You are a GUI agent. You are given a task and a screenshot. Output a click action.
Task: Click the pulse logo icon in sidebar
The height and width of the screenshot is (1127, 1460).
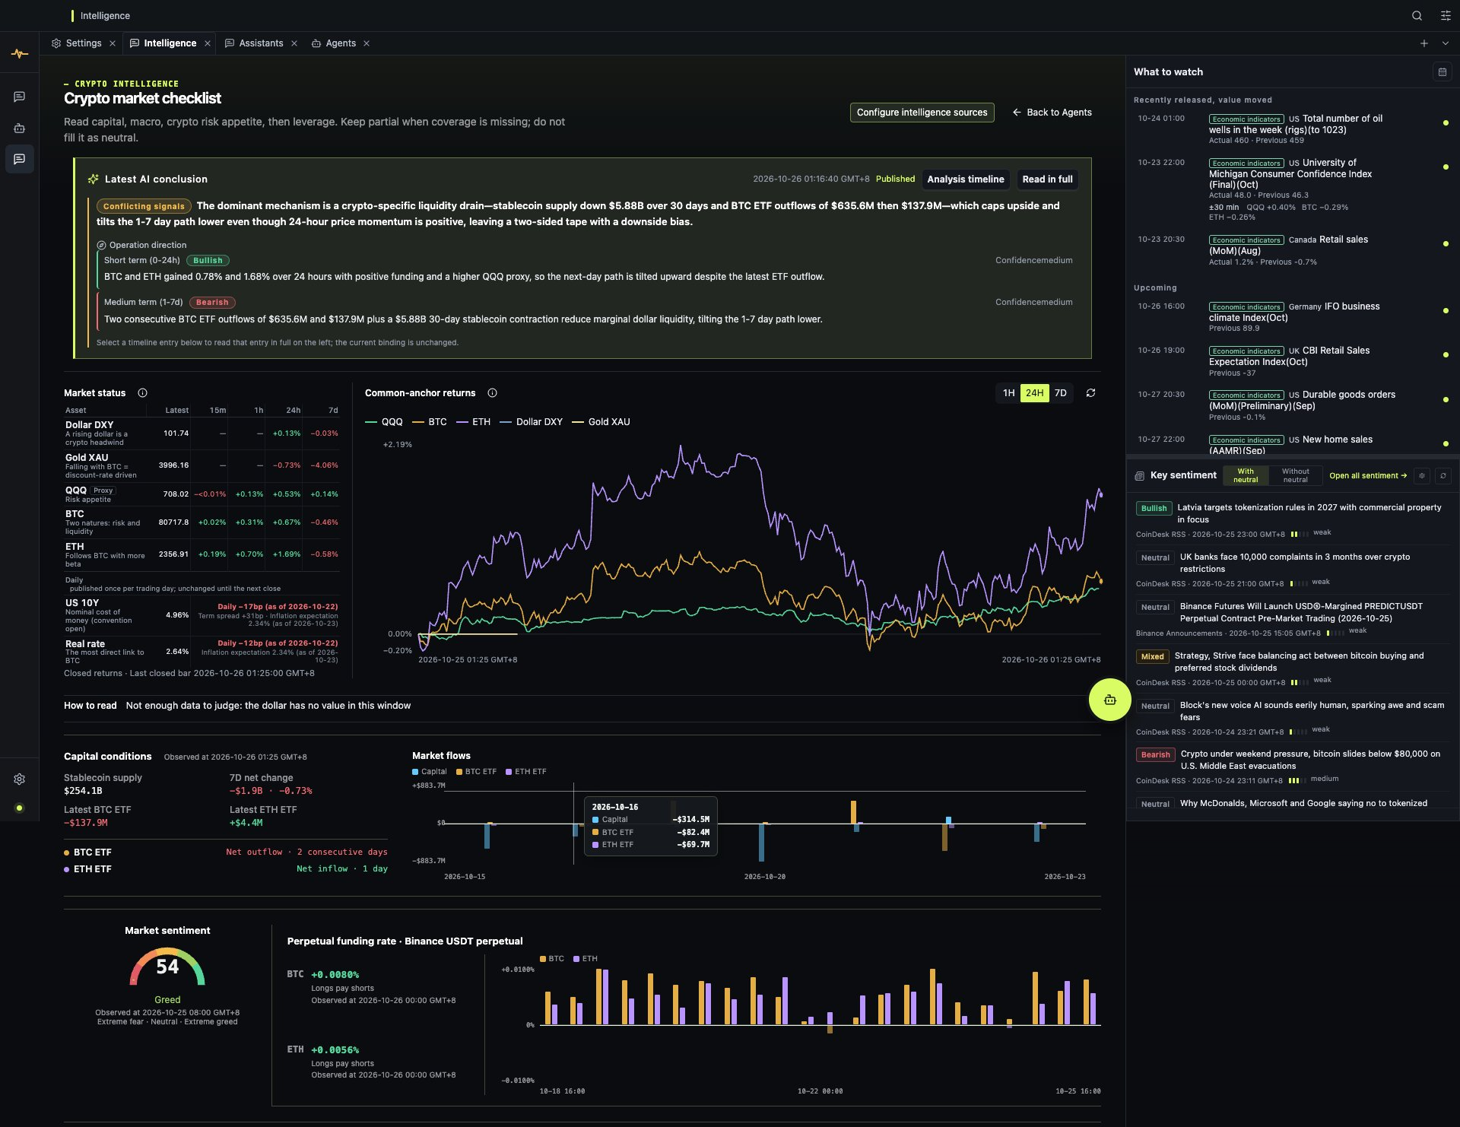pos(20,53)
